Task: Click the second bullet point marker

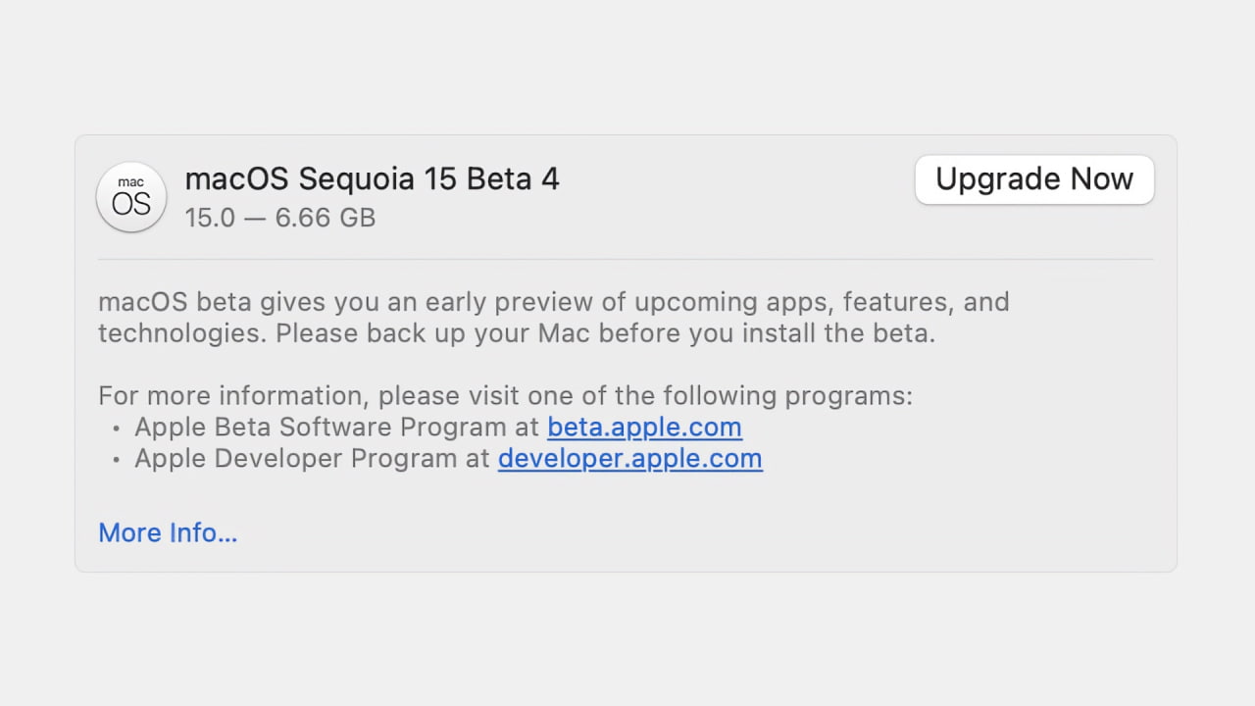Action: [118, 459]
